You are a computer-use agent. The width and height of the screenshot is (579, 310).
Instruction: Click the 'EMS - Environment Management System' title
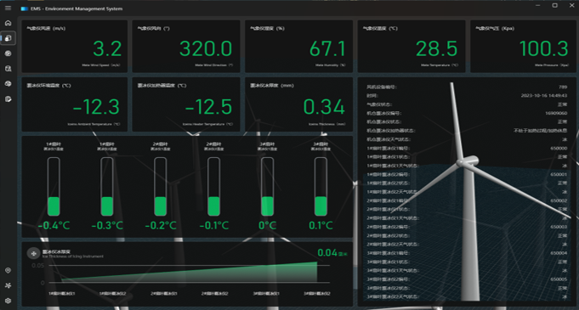click(x=77, y=8)
